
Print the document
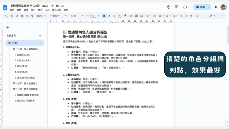22,16
